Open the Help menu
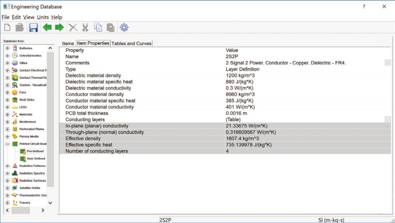Image resolution: width=395 pixels, height=223 pixels. pos(57,17)
